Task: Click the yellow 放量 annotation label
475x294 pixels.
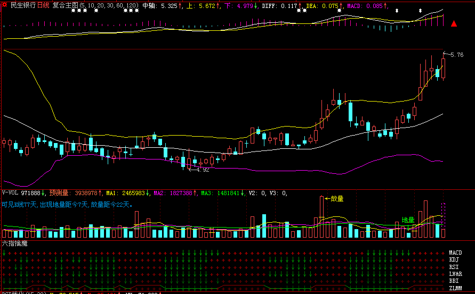Action: [337, 198]
